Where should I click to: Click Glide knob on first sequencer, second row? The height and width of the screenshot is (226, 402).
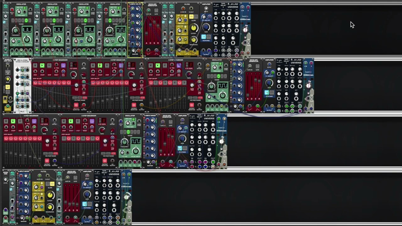pyautogui.click(x=83, y=75)
